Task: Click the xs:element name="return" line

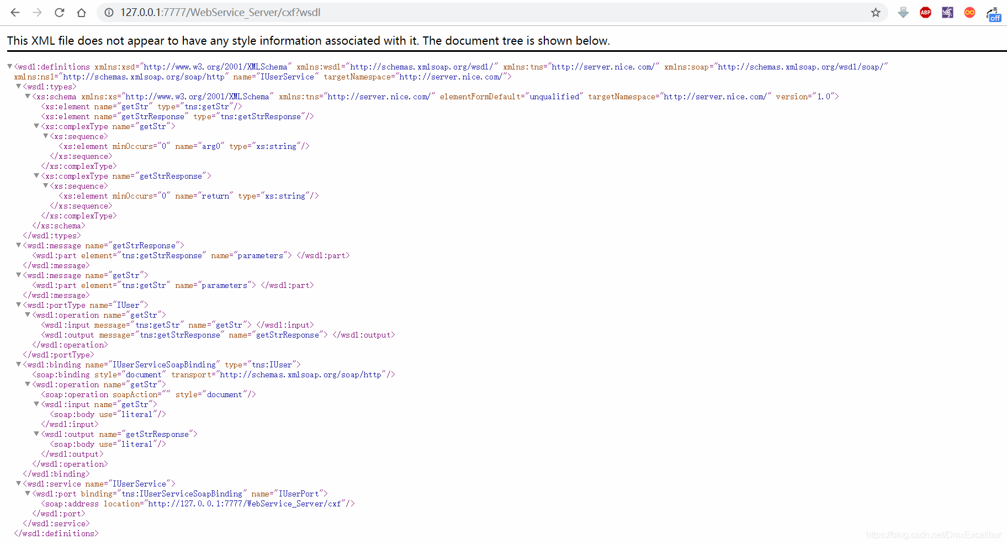Action: [188, 196]
